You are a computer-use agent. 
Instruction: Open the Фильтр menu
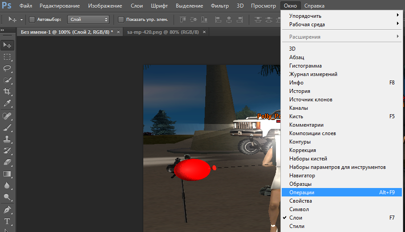[219, 6]
